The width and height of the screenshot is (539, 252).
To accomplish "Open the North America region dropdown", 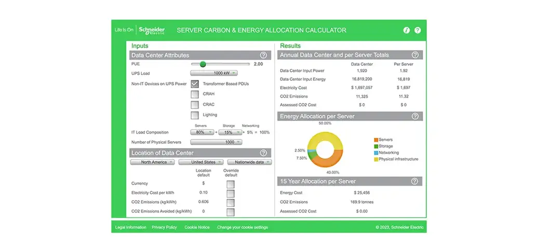I will click(x=152, y=162).
